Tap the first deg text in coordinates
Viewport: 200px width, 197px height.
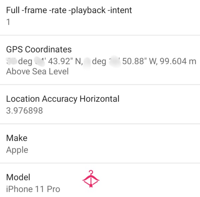click(x=25, y=62)
